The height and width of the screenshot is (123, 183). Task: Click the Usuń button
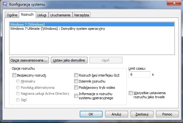(106, 60)
